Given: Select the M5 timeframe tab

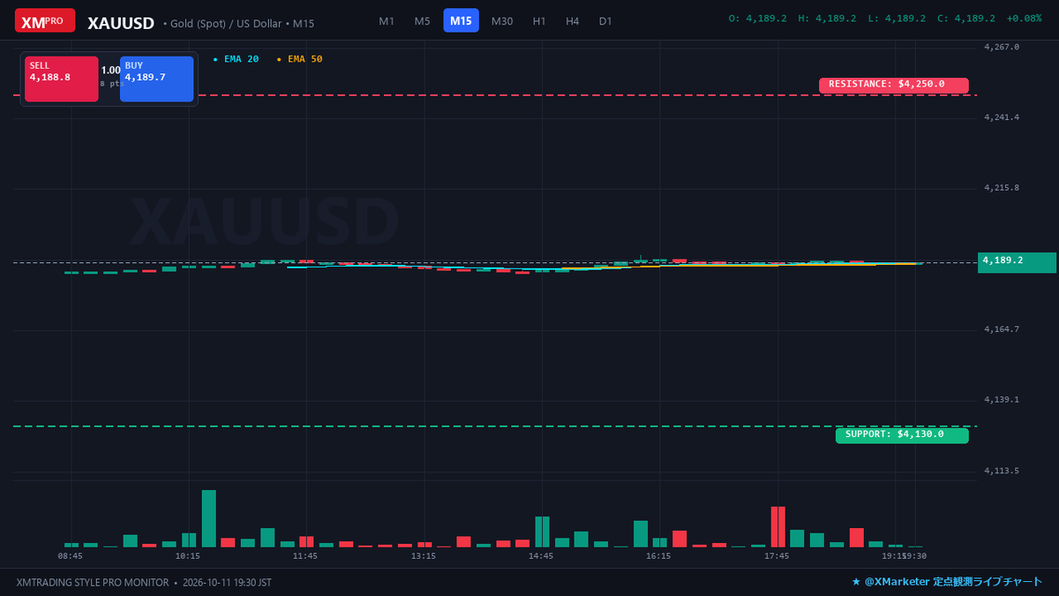Looking at the screenshot, I should [423, 20].
